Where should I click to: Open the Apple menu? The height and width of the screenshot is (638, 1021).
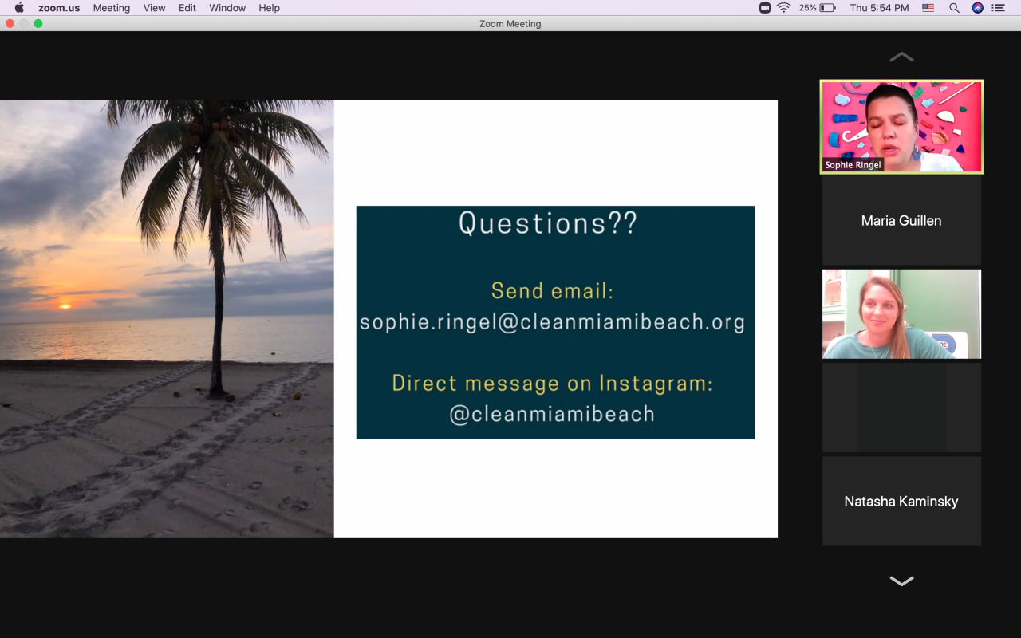tap(19, 8)
